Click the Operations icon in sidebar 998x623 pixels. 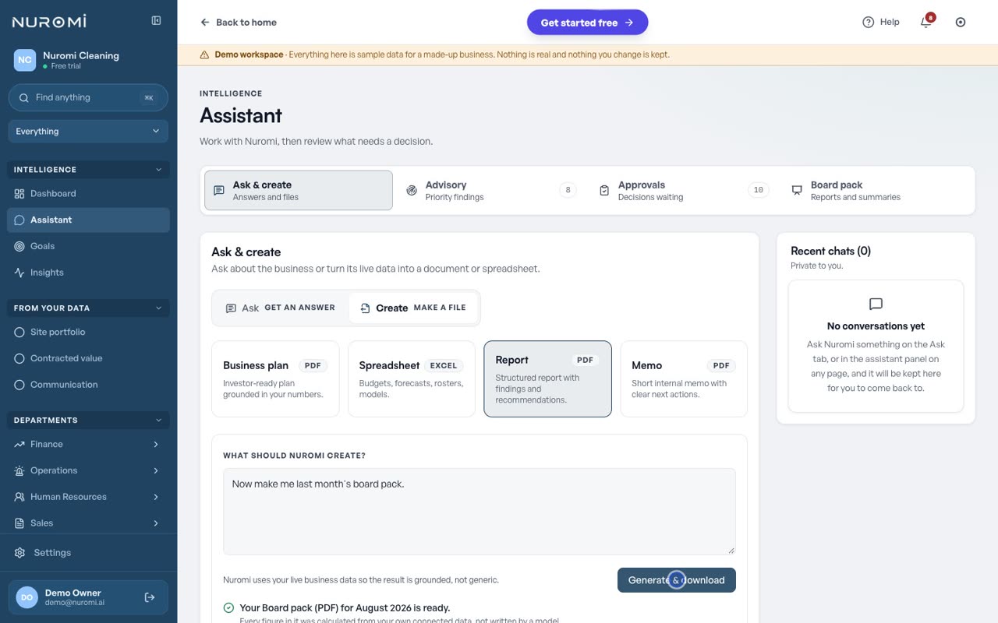click(19, 470)
